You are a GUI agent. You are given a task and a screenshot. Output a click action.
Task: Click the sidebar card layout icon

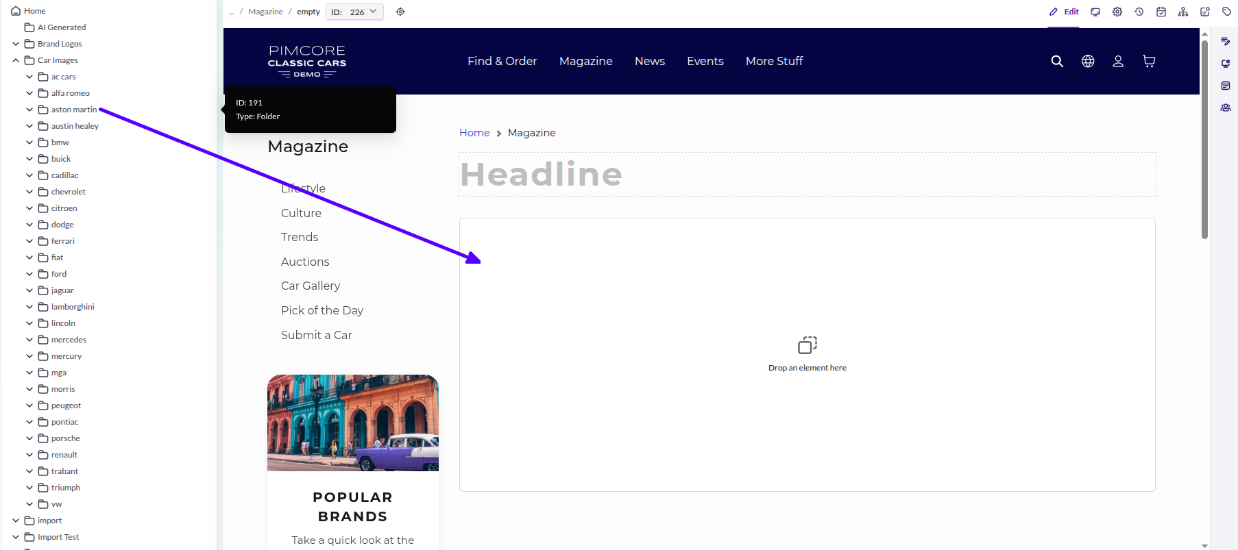click(1226, 86)
